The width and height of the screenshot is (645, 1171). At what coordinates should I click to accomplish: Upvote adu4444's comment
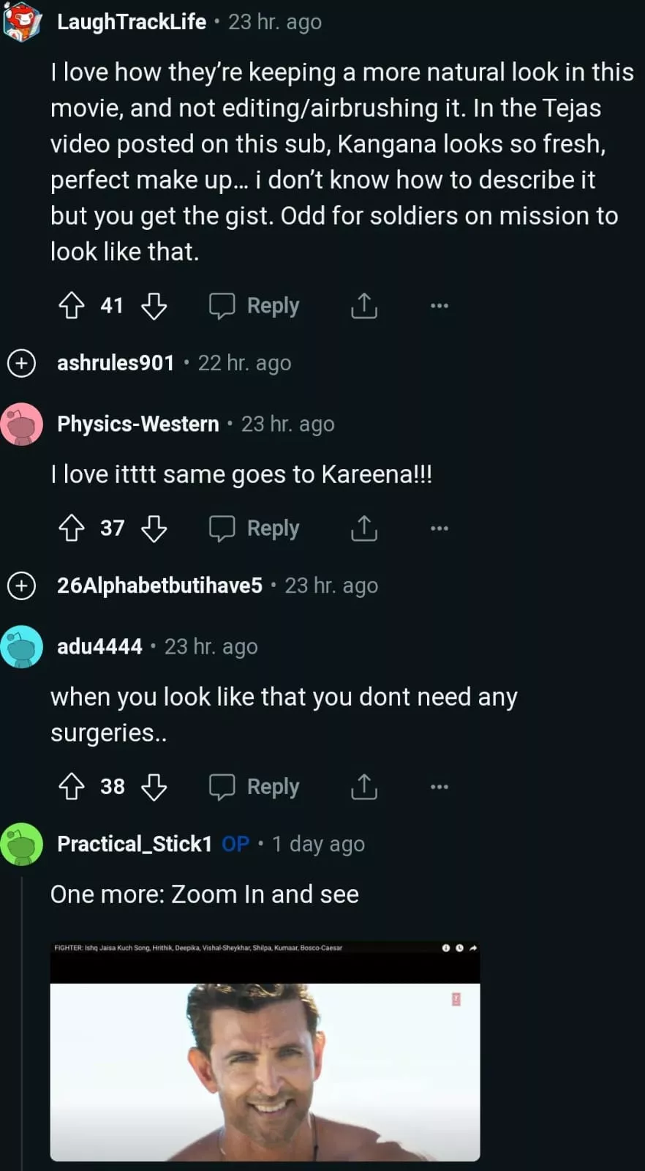coord(71,787)
